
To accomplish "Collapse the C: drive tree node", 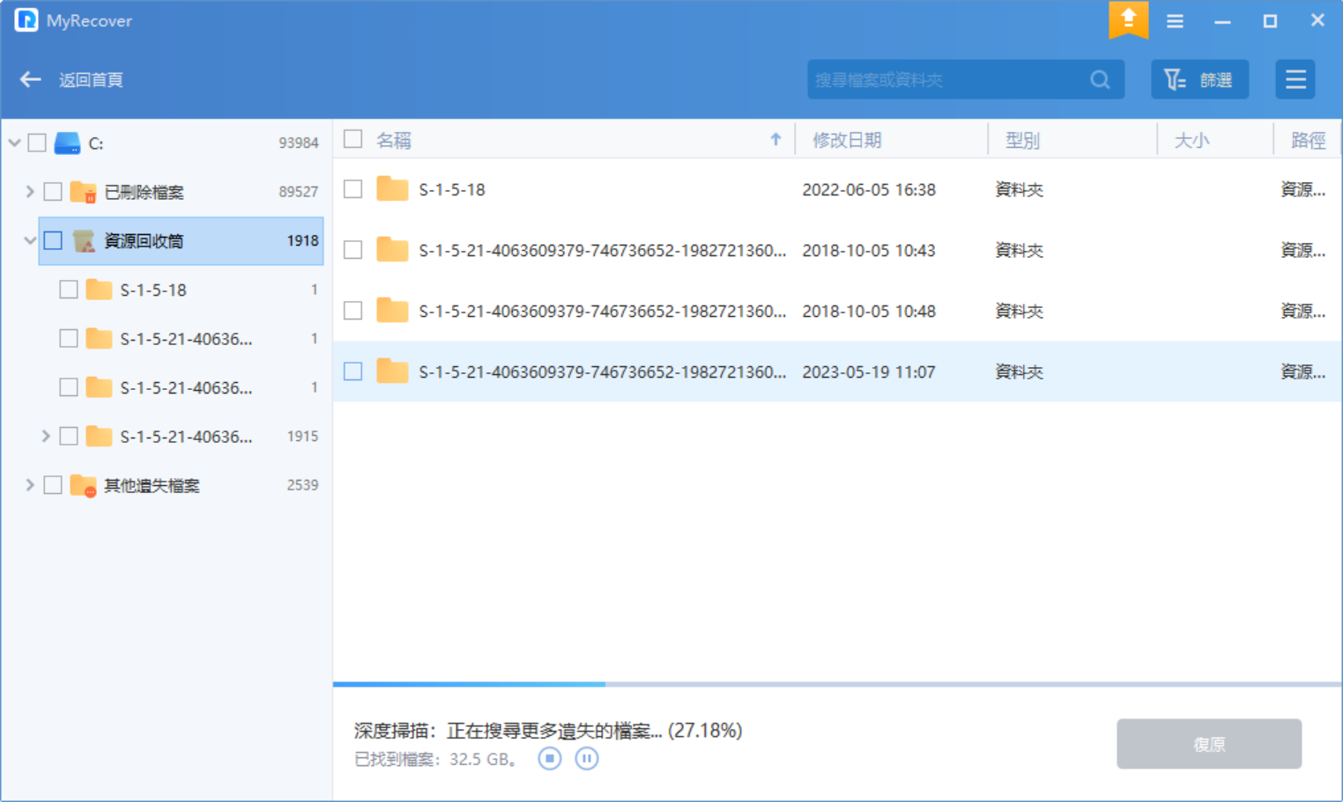I will [x=14, y=143].
